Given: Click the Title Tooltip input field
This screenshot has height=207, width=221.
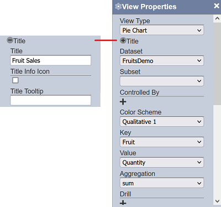Looking at the screenshot, I should pyautogui.click(x=51, y=100).
